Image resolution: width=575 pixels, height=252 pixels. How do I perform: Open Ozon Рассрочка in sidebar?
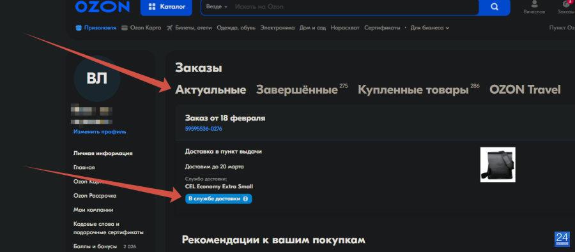point(95,196)
